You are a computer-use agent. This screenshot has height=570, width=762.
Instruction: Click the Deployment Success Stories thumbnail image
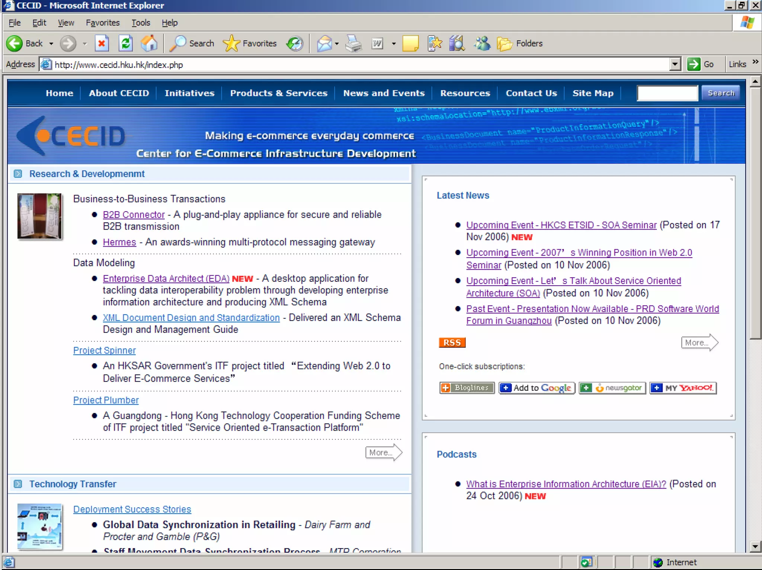(39, 526)
